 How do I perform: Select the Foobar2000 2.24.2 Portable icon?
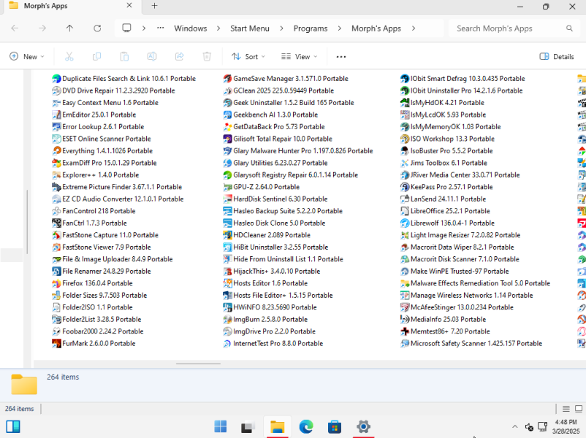[x=56, y=331]
